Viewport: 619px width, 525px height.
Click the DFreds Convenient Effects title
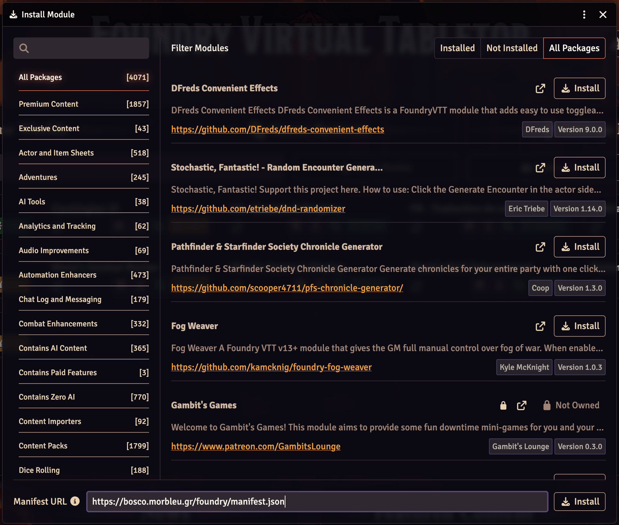[224, 88]
